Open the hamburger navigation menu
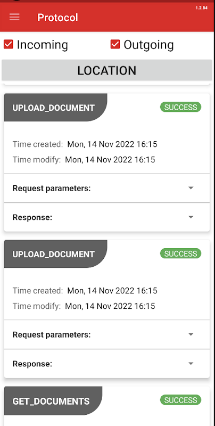Screen dimensions: 215x426 14,17
